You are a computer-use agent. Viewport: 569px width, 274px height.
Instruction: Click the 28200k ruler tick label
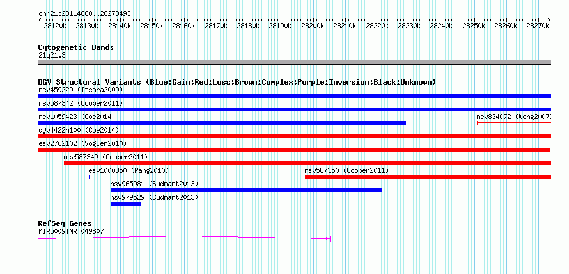pyautogui.click(x=313, y=26)
